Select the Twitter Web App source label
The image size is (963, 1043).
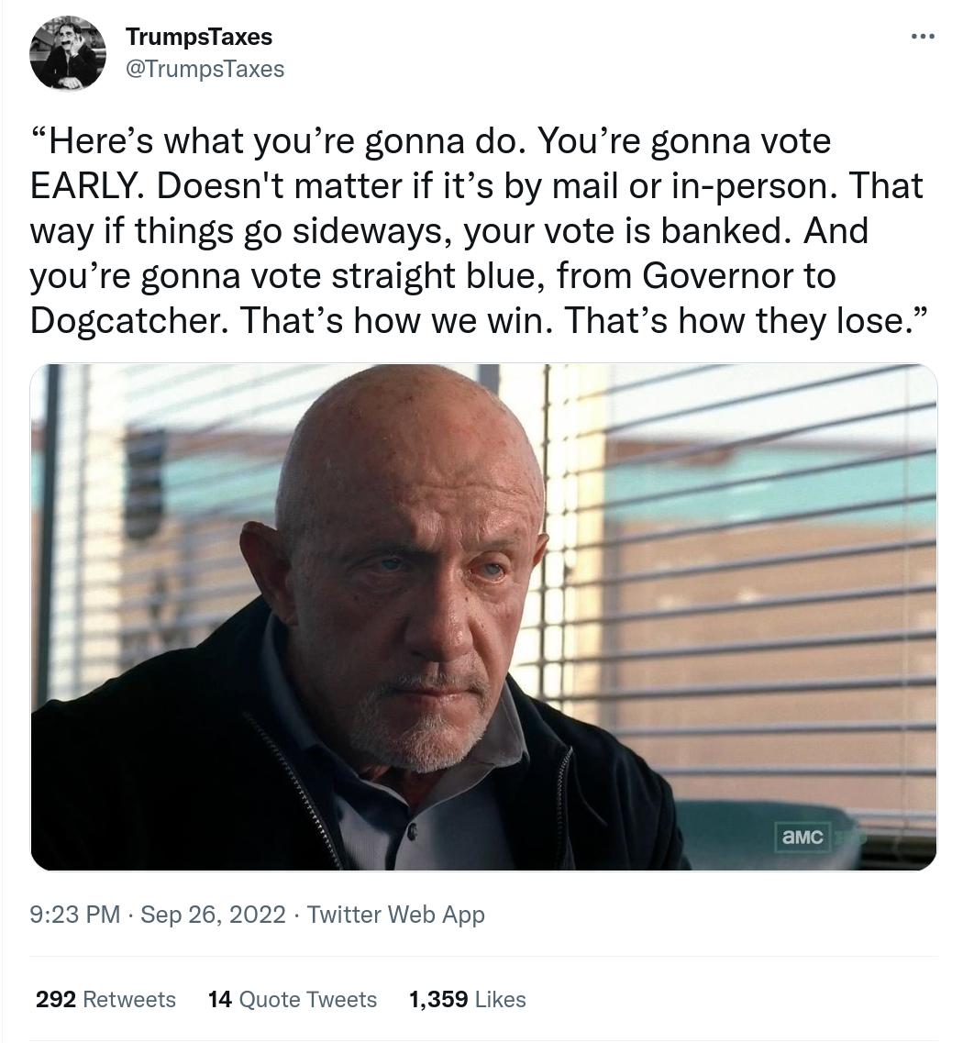[x=395, y=915]
